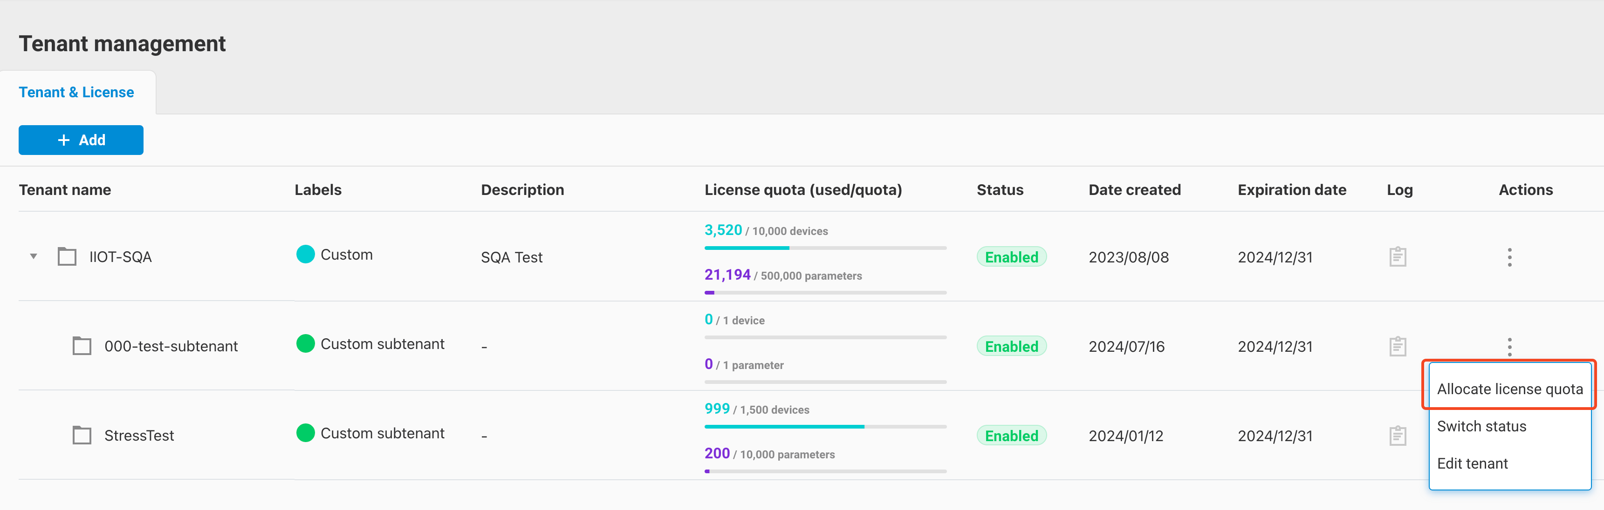This screenshot has height=510, width=1604.
Task: Open the Log for IIOT-SQA tenant
Action: point(1398,256)
